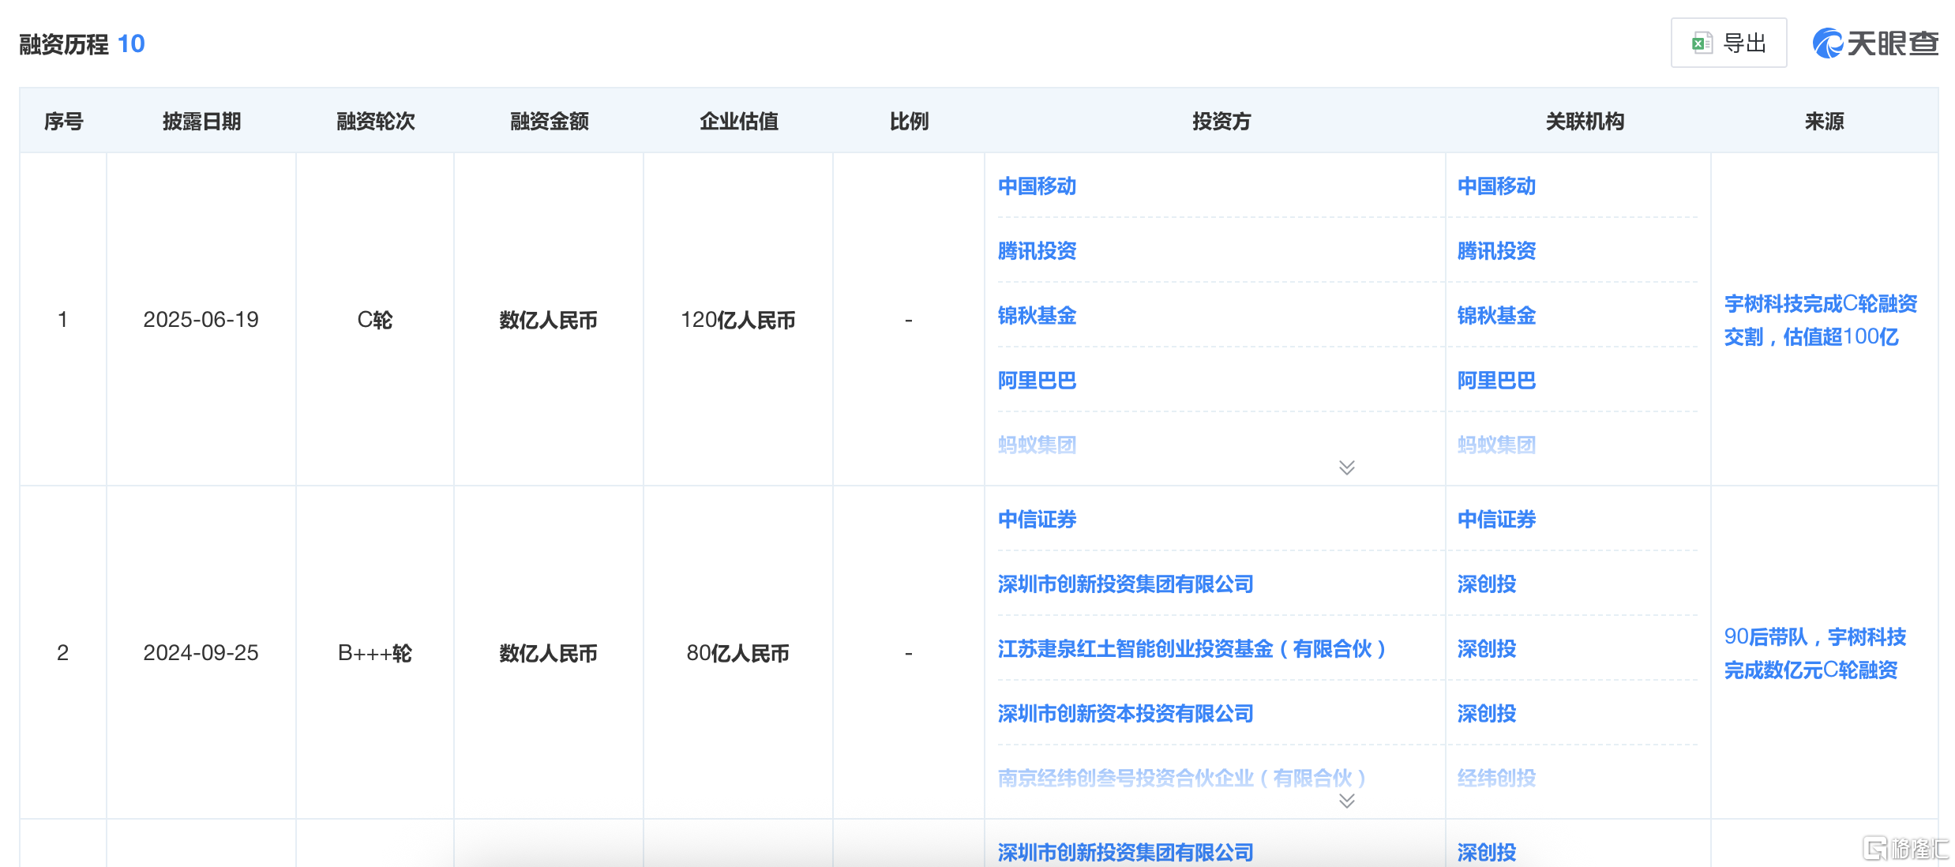Open 阿里巴巴 in 投资方 column
Screen dimensions: 1955x867
(x=1037, y=381)
